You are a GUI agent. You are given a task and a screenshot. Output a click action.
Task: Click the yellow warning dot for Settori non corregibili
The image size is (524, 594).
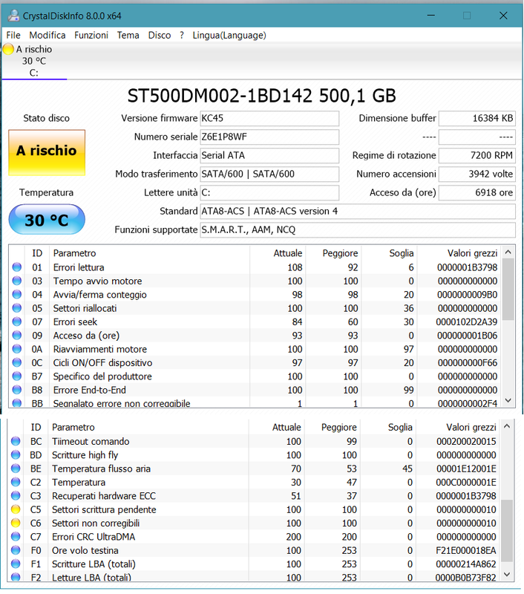[x=16, y=523]
